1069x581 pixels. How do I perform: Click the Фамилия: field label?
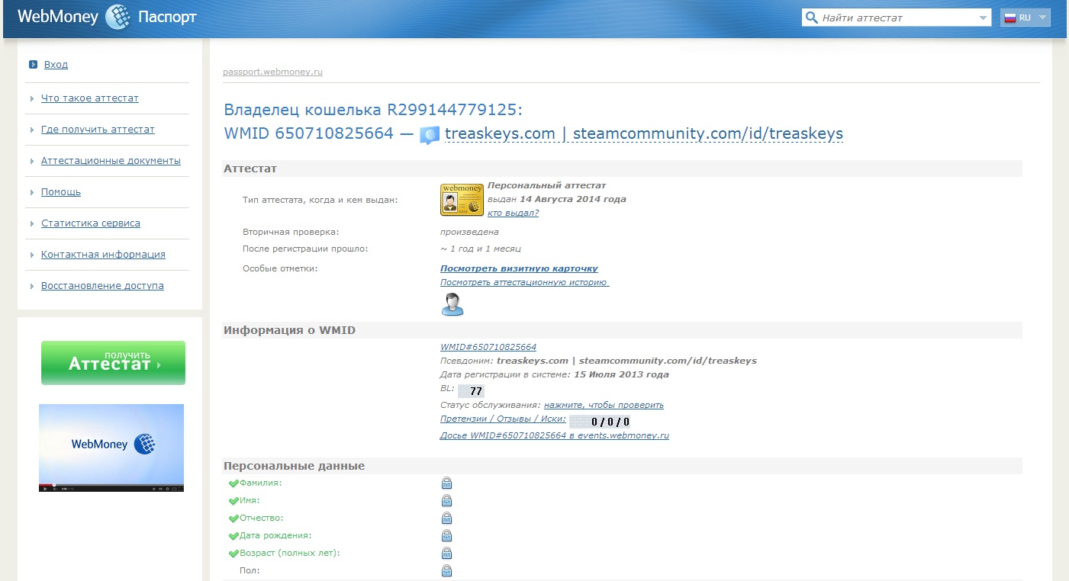tap(260, 483)
